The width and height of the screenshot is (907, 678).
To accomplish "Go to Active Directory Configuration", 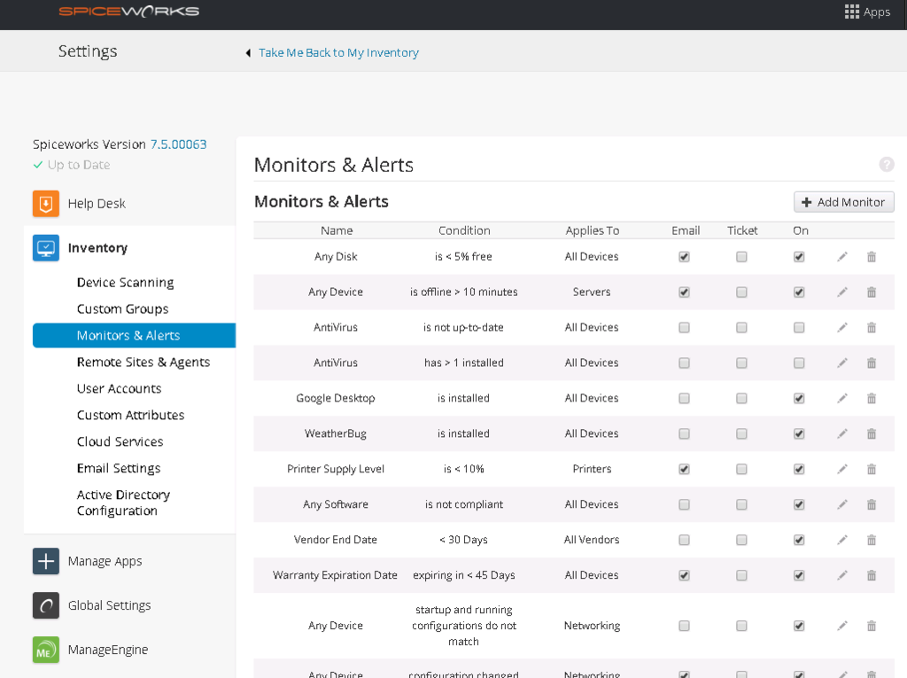I will coord(122,502).
